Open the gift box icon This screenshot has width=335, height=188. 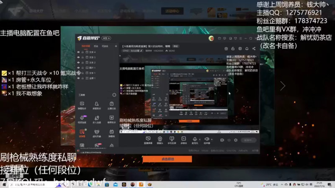(x=226, y=48)
